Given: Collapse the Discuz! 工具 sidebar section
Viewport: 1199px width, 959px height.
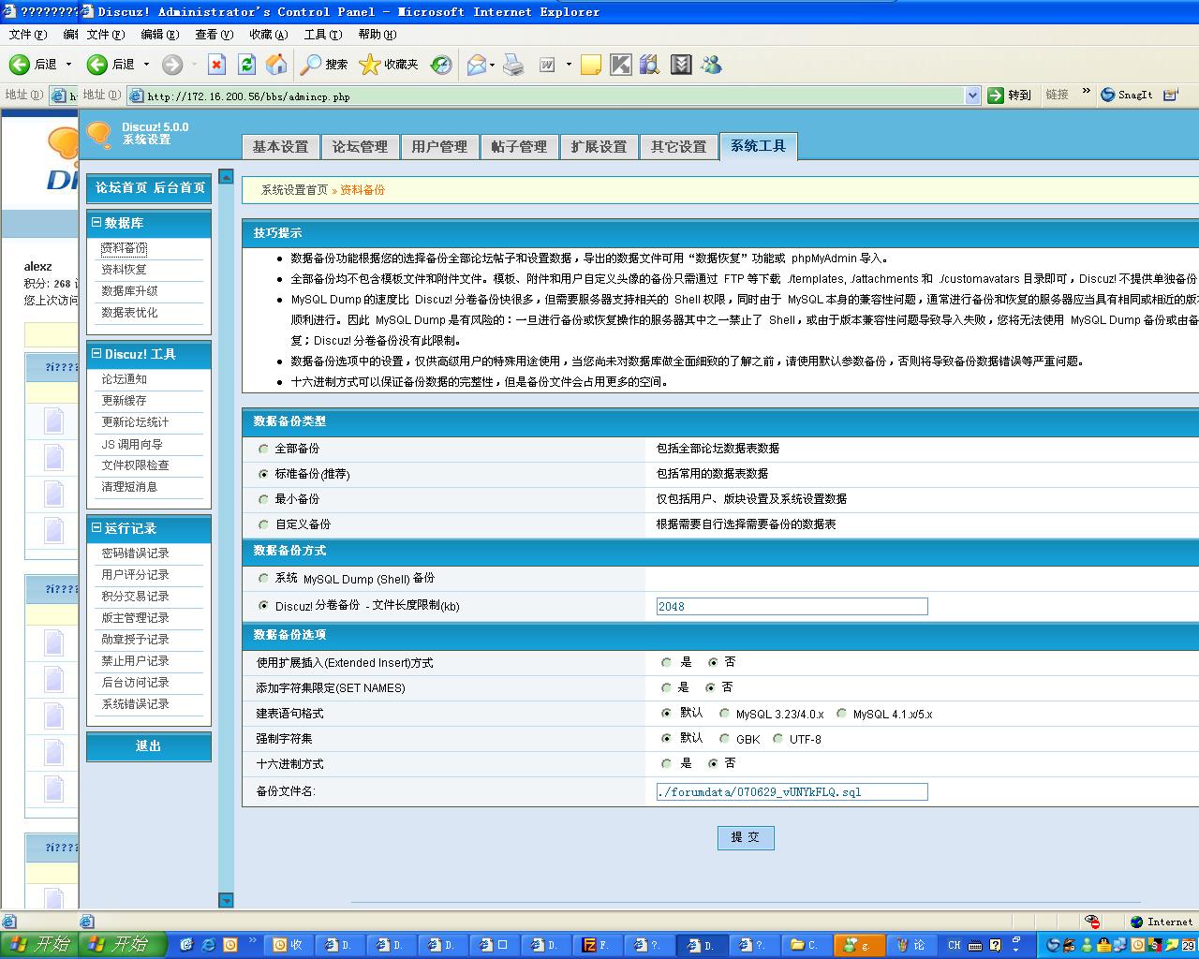Looking at the screenshot, I should pos(96,354).
